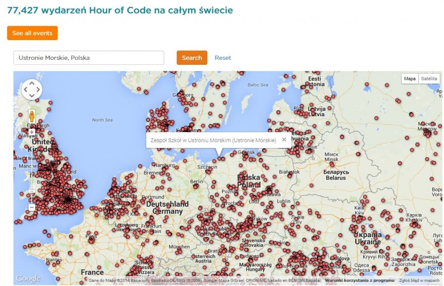Click the France country label
The image size is (444, 286).
pos(93,272)
